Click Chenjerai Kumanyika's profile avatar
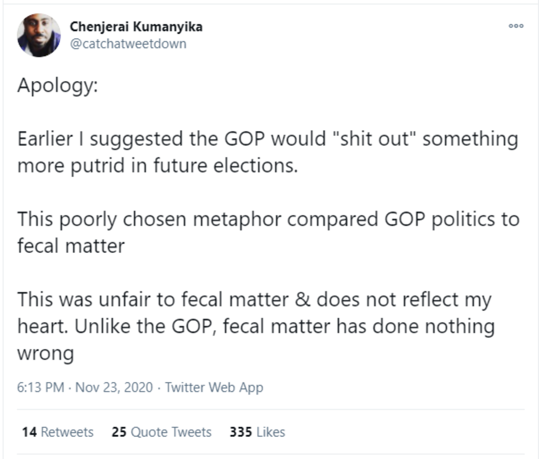The image size is (539, 459). [39, 35]
